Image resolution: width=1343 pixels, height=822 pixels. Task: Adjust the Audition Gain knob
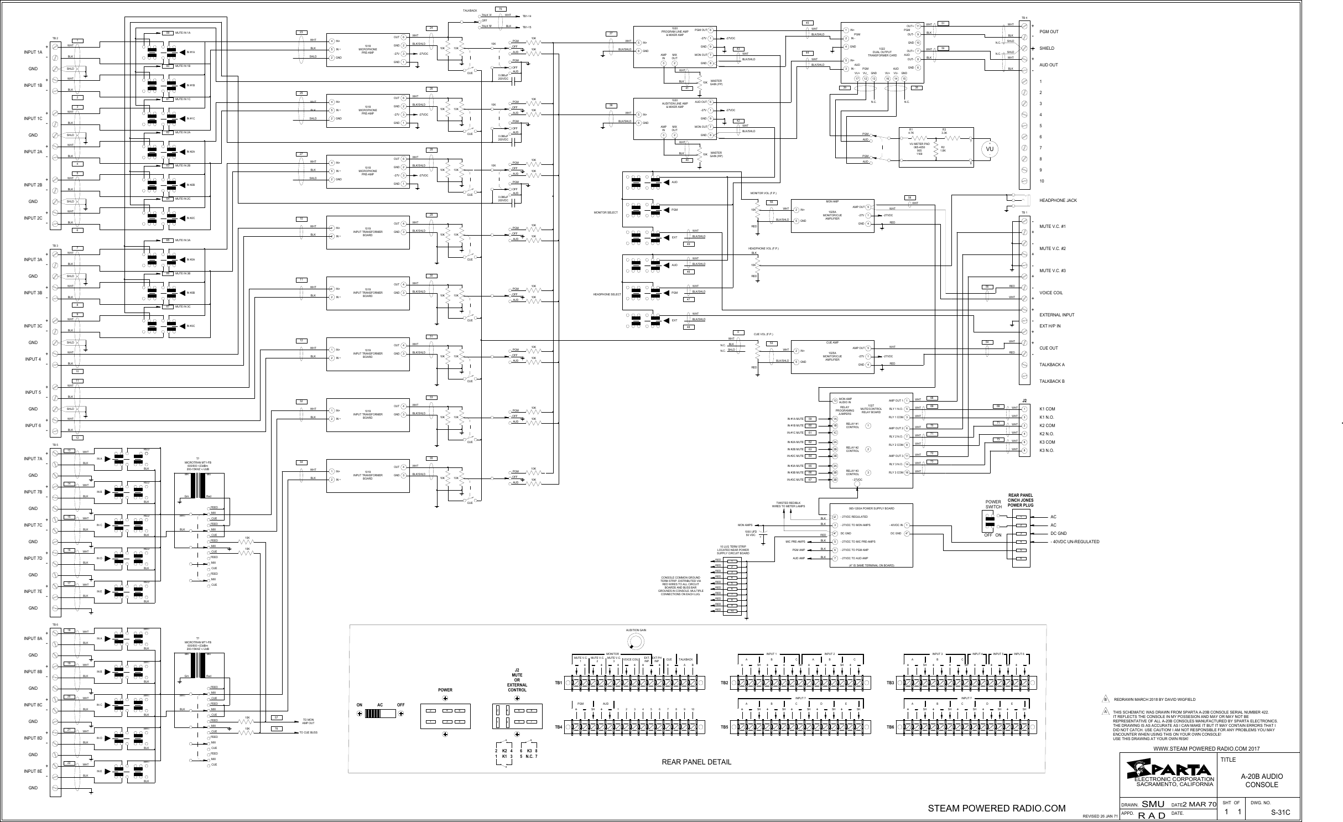(635, 641)
